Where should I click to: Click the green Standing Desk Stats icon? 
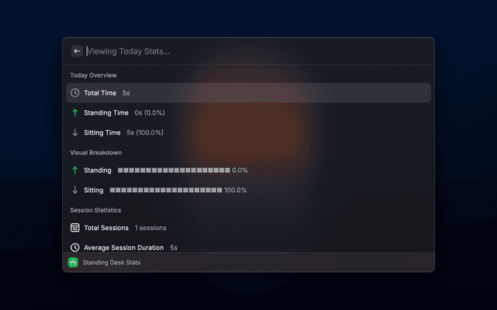[x=73, y=262]
